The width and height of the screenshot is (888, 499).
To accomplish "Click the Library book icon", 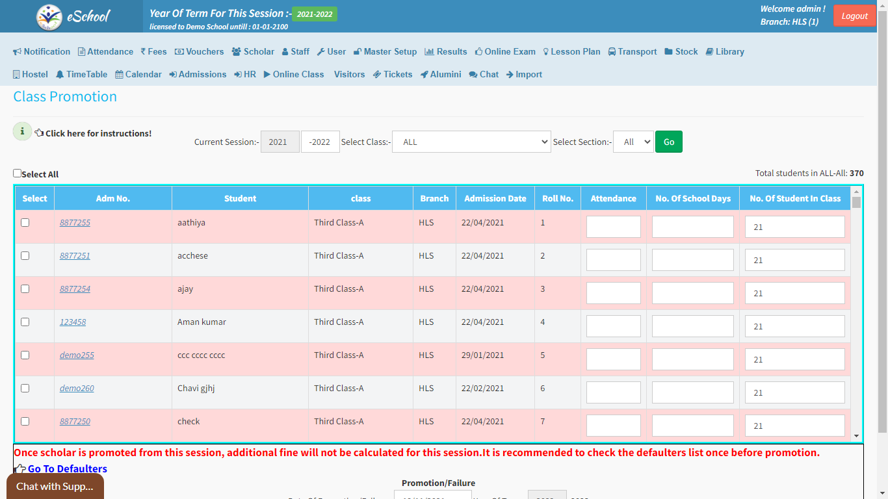I will pos(709,52).
